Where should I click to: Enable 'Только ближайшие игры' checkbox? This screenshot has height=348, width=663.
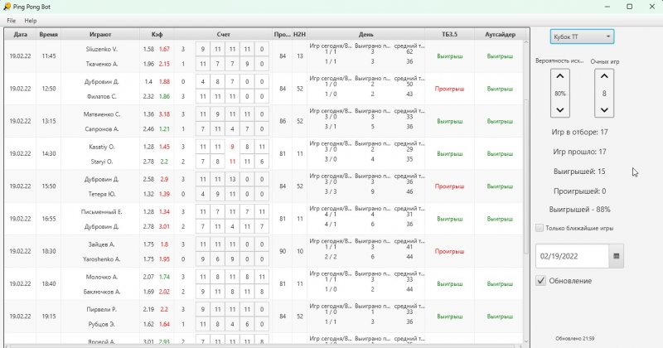point(540,228)
